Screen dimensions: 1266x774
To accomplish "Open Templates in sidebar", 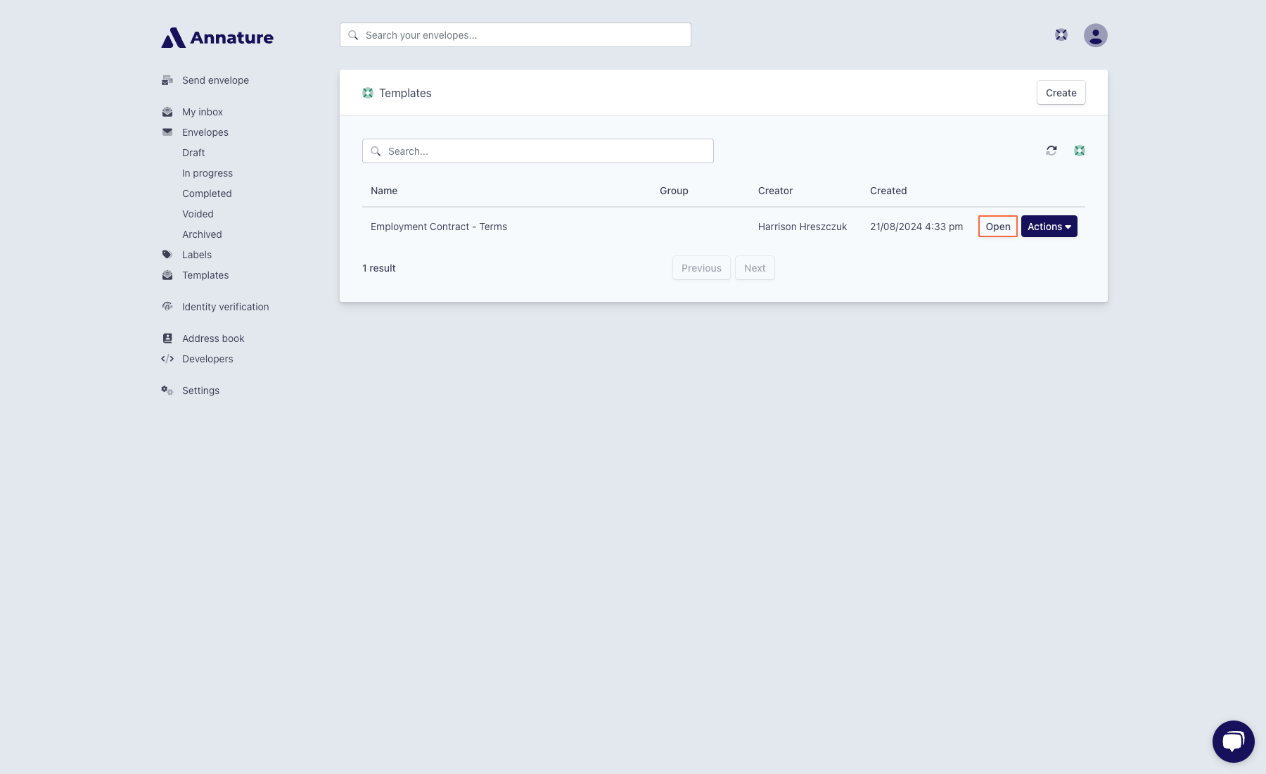I will click(x=205, y=275).
